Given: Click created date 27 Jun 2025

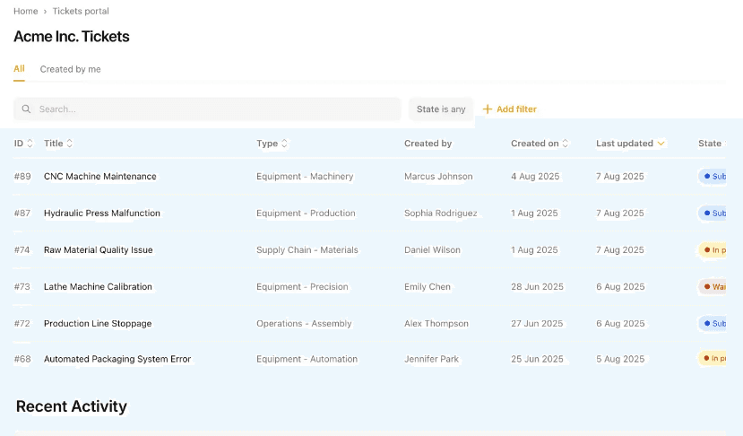Looking at the screenshot, I should 537,324.
